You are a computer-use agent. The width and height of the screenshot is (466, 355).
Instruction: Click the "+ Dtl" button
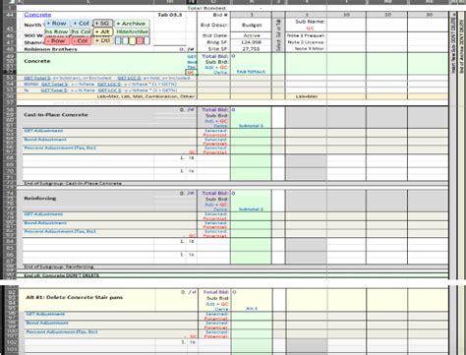pos(103,40)
